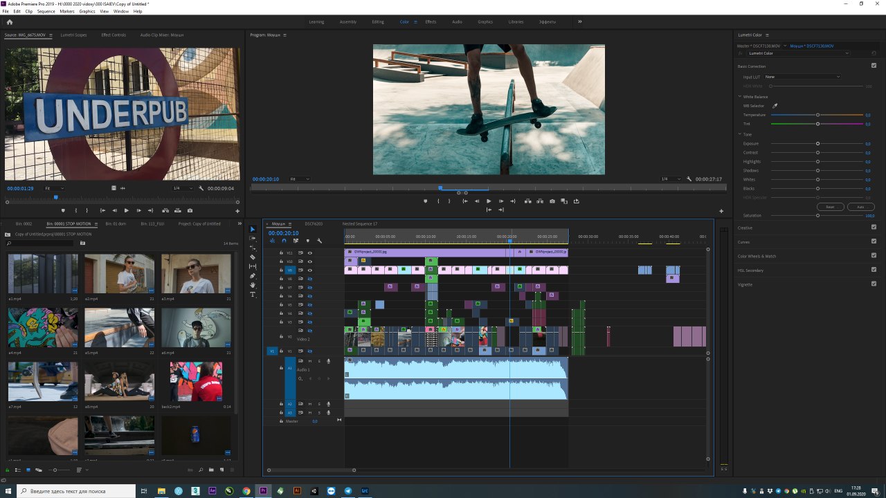The image size is (886, 498).
Task: Step forward one frame in Program monitor
Action: coord(500,201)
